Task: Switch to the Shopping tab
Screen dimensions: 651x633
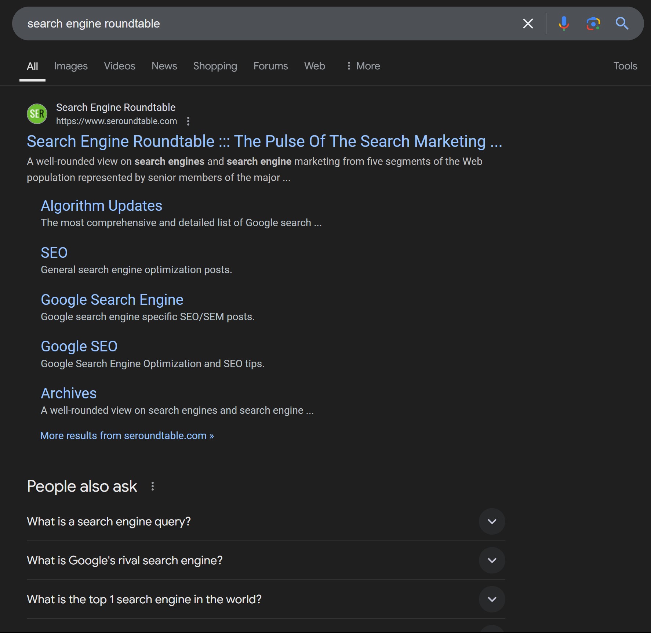Action: point(215,66)
